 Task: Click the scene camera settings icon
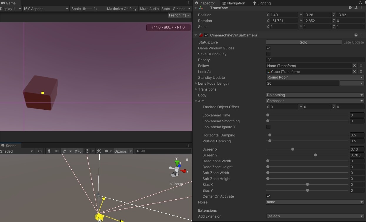106,151
